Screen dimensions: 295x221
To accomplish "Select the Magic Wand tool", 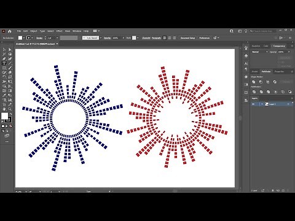I will (4, 54).
